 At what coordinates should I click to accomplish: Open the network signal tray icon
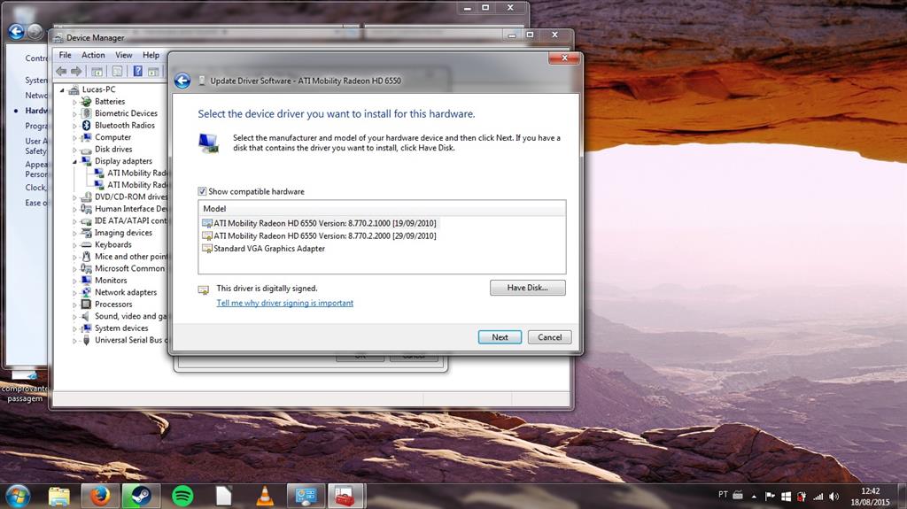point(818,497)
